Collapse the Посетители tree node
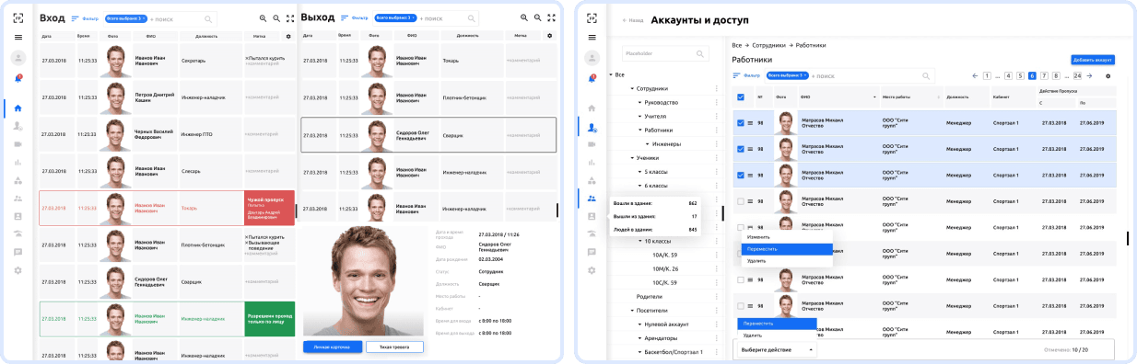 [x=631, y=311]
